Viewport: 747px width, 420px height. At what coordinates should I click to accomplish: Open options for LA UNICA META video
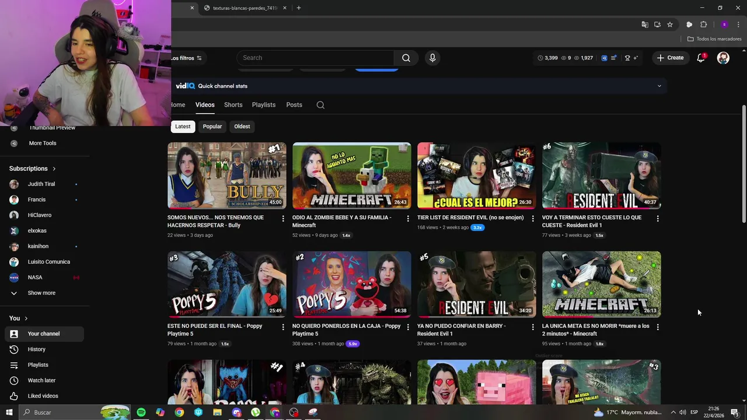[x=658, y=327]
